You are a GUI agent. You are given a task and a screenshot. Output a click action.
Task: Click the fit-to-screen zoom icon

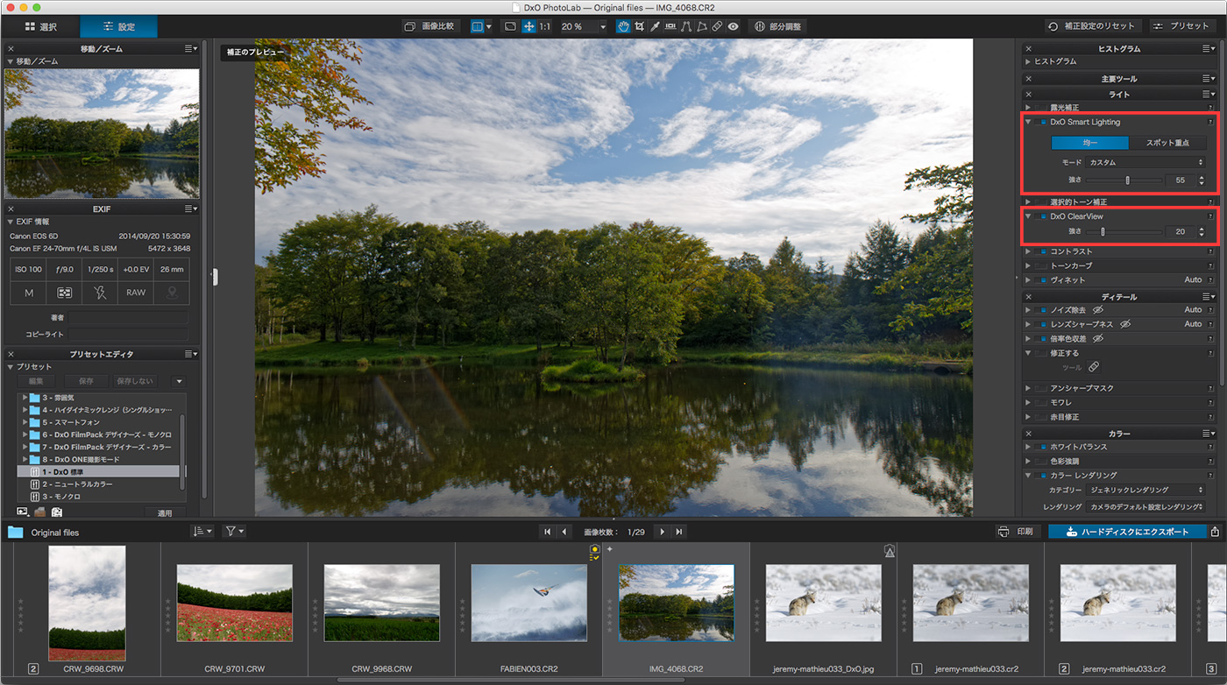click(528, 26)
